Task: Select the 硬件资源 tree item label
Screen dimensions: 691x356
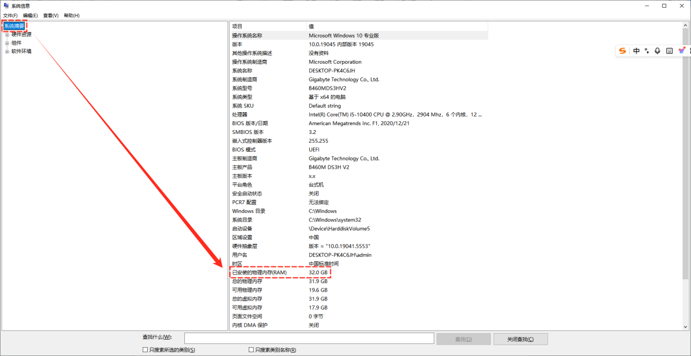Action: pyautogui.click(x=21, y=34)
